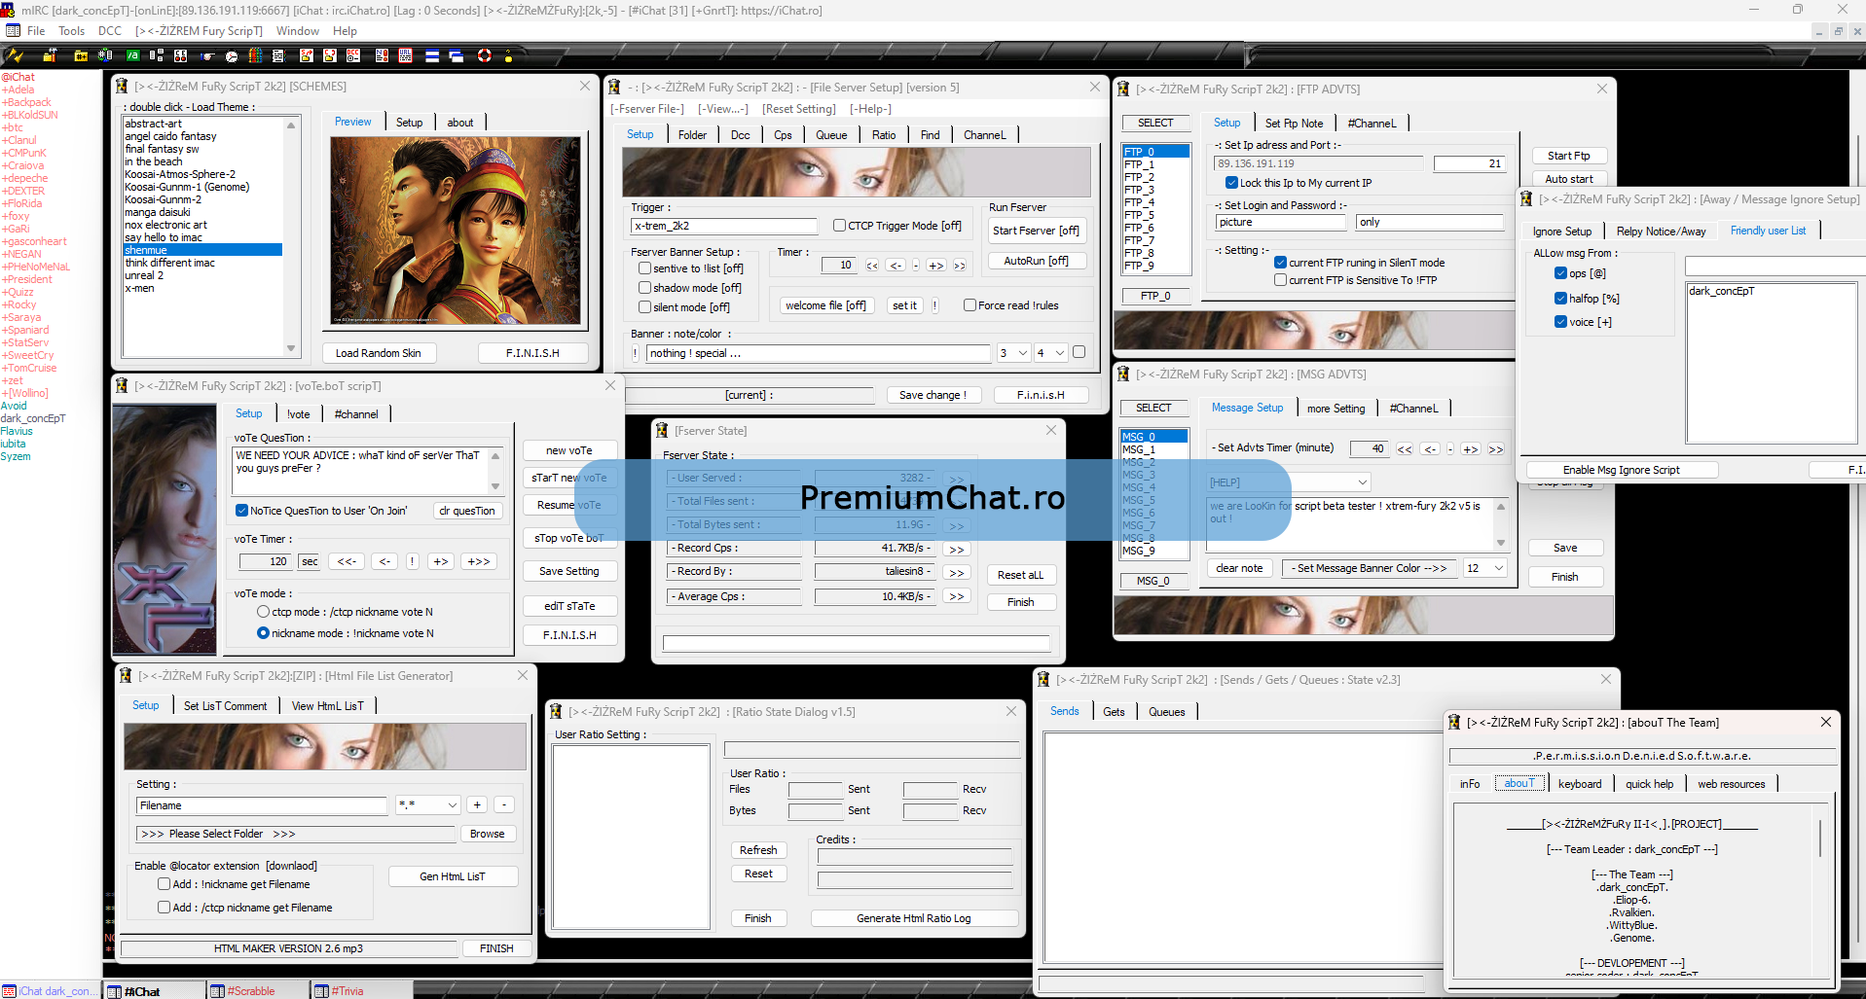Screen dimensions: 1866x999
Task: Expand the *.* file filter dropdown
Action: click(x=427, y=805)
